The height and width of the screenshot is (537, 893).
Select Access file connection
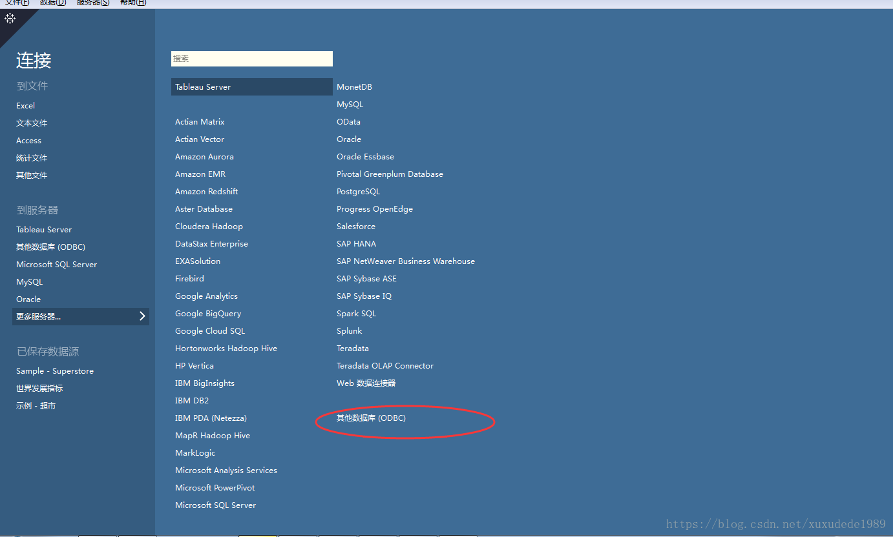click(28, 141)
